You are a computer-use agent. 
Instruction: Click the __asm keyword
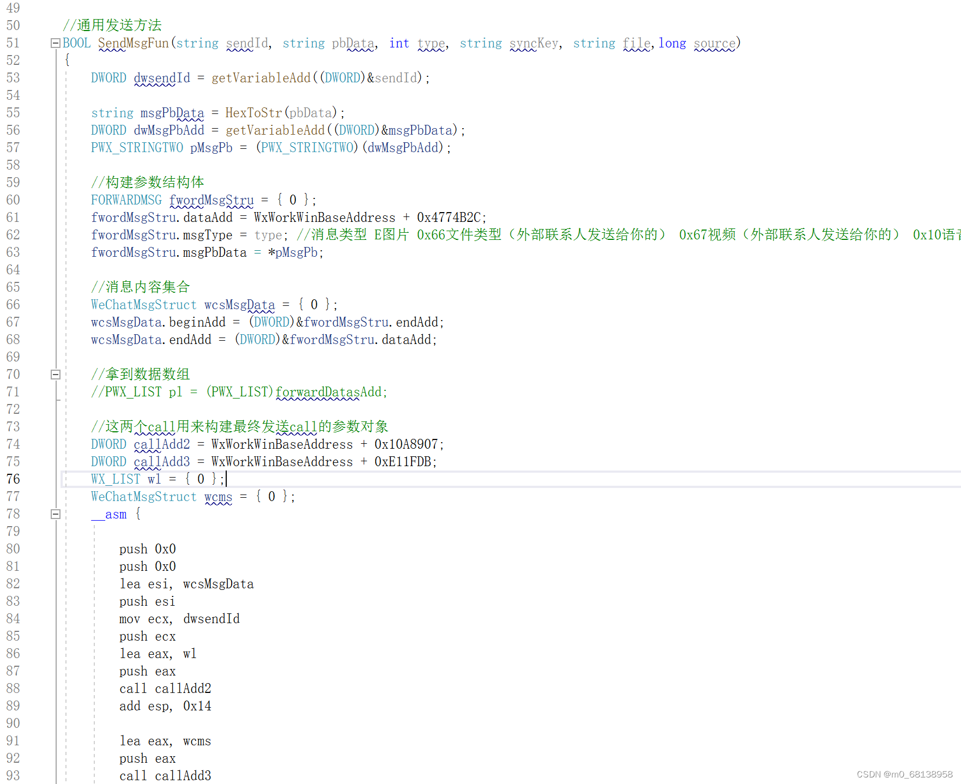[109, 514]
